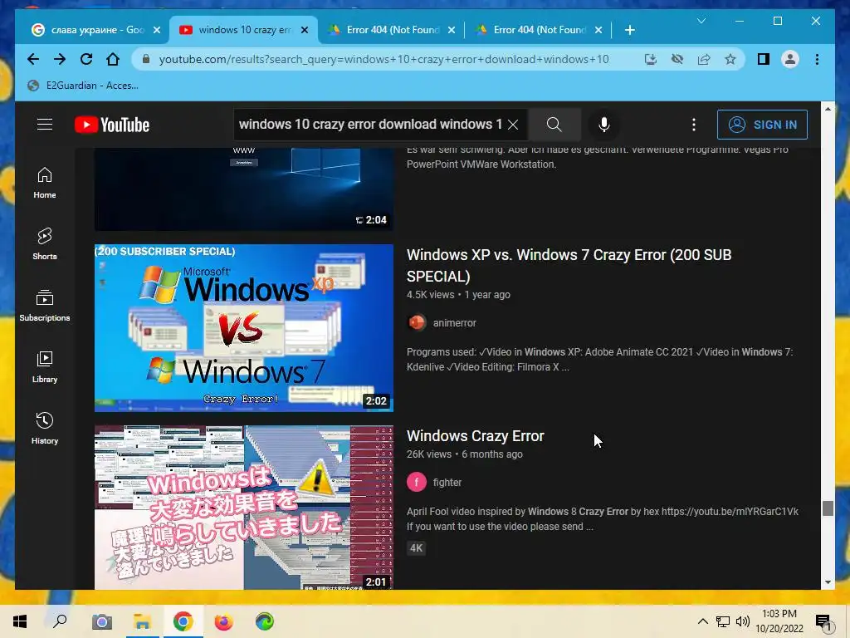Open Windows XP vs. Windows 7 Crazy Error title
This screenshot has width=850, height=638.
[x=569, y=265]
